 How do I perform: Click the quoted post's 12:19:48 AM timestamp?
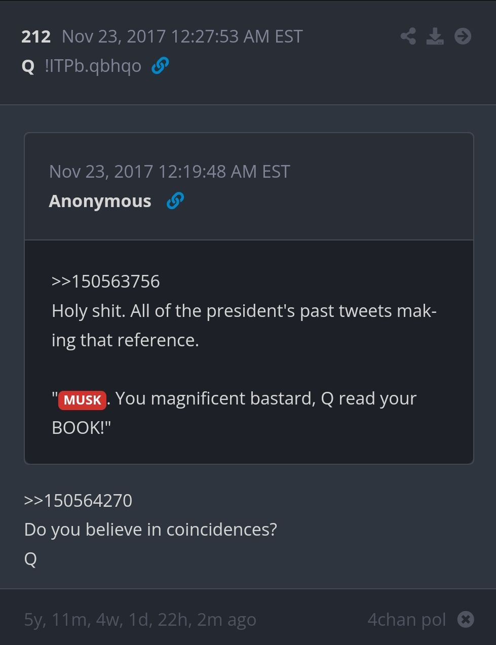click(169, 172)
